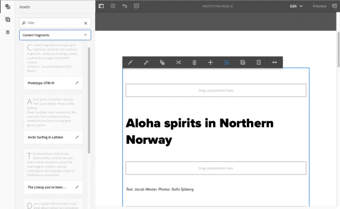Click the pencil Edit icon in component toolbar
The width and height of the screenshot is (340, 209).
coord(130,62)
